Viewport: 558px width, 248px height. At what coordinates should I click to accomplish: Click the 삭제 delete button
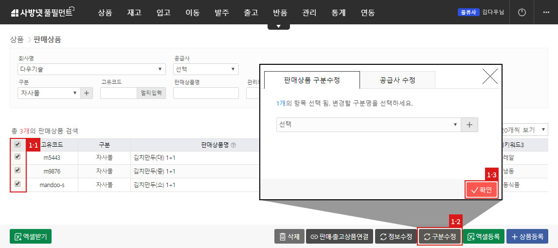coord(289,236)
